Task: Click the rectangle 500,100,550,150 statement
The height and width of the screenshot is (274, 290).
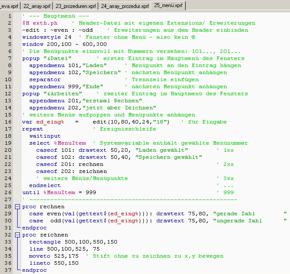Action: [73, 242]
